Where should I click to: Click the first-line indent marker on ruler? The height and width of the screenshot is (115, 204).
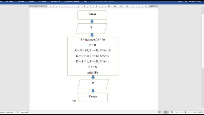47,5
